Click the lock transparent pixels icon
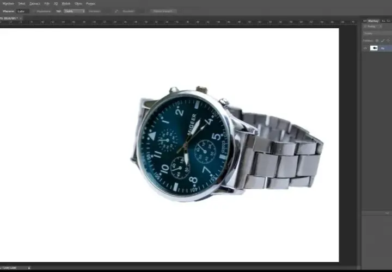The image size is (392, 272). 377,40
